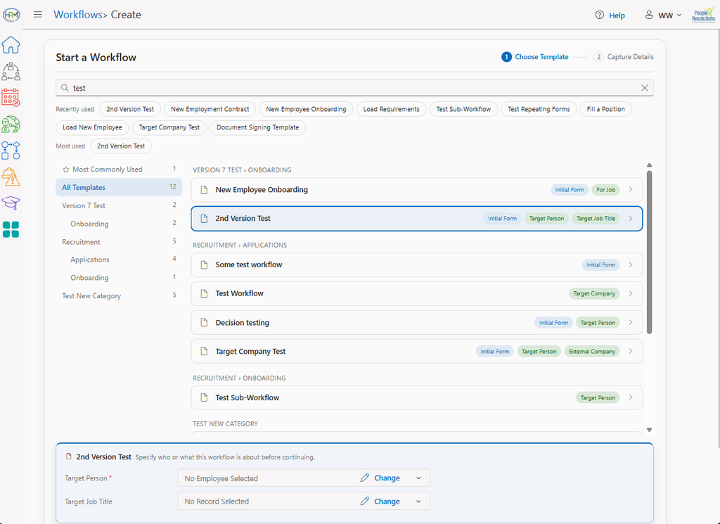Click the template list scrollbar down arrow
Viewport: 720px width, 524px height.
[649, 430]
